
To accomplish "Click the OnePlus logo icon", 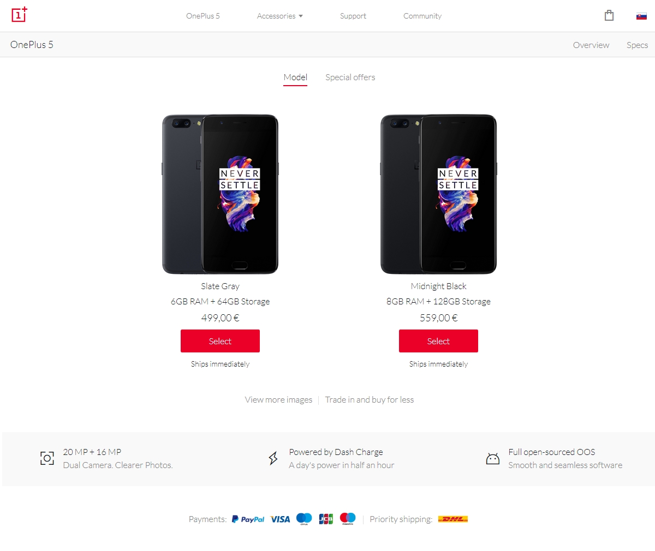I will click(20, 15).
